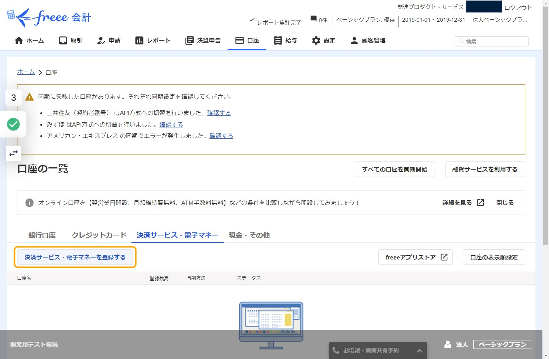Select the fiscal period 2019-01-01 ~ 2019-12-31
Viewport: 549px width, 359px height.
click(433, 20)
